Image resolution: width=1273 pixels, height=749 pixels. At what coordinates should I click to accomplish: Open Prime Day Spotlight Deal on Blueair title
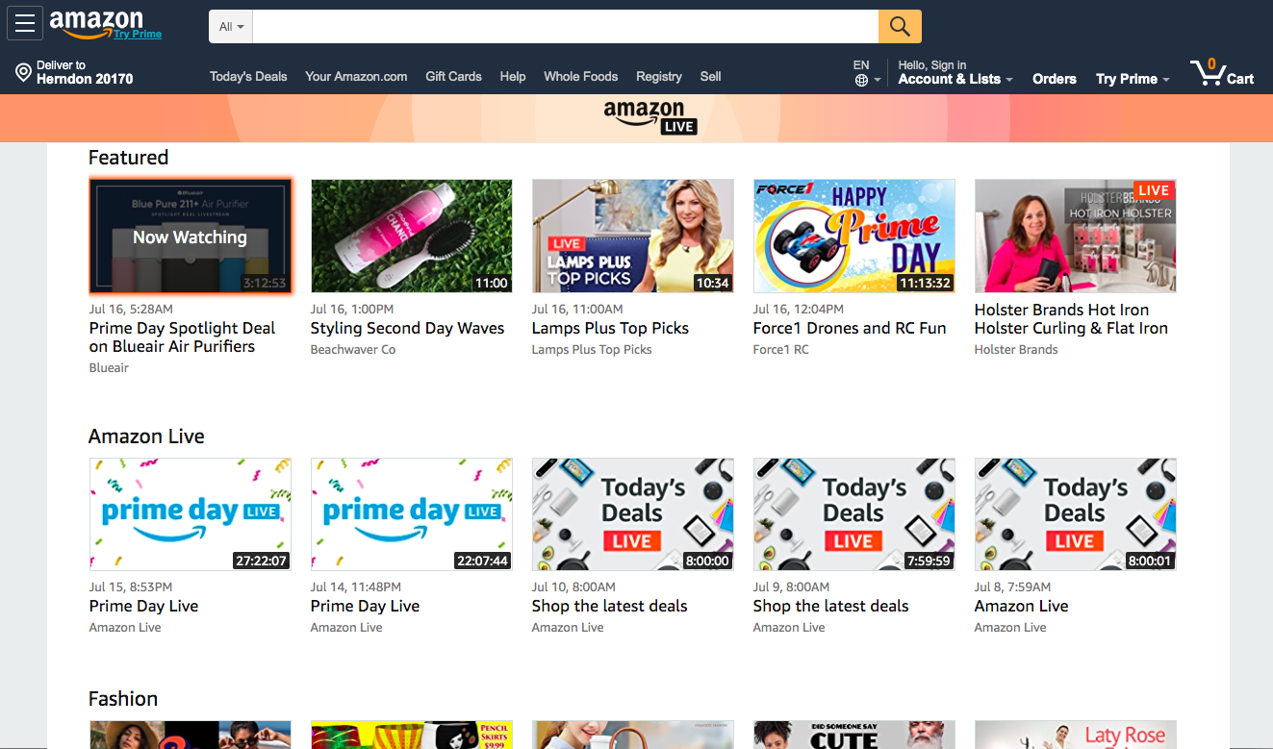point(182,337)
